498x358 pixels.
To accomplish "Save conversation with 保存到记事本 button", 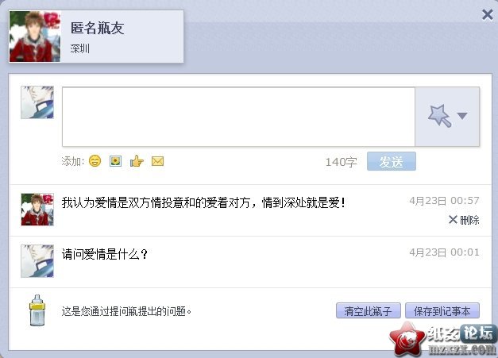I will [x=442, y=310].
